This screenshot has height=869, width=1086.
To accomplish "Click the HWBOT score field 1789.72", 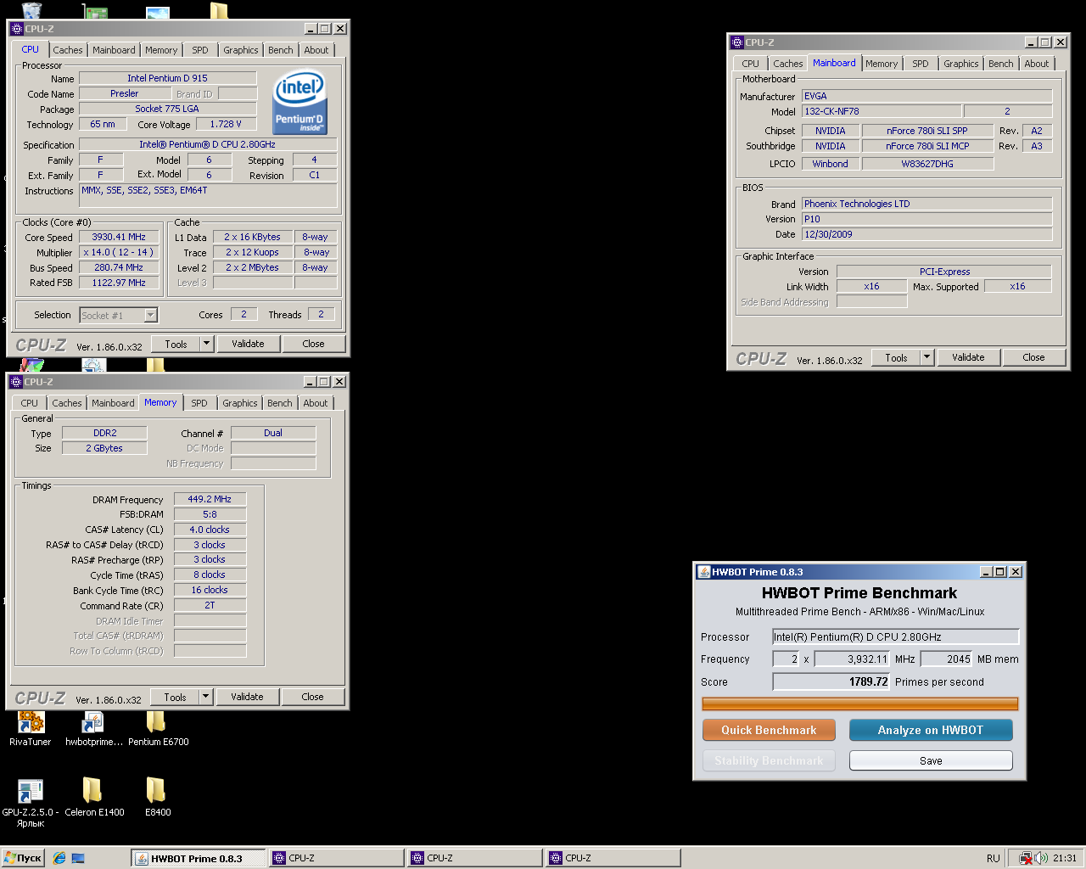I will [831, 681].
